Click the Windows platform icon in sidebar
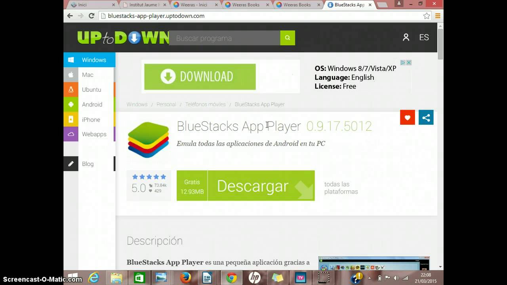Viewport: 507px width, 285px height. tap(71, 60)
